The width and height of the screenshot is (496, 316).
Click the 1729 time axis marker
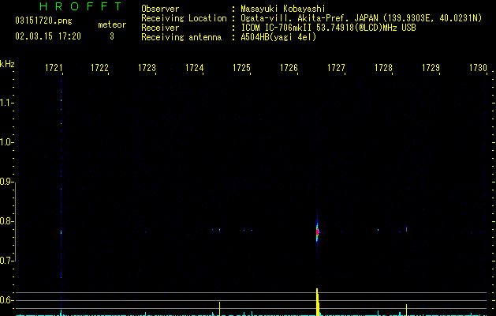(x=431, y=68)
